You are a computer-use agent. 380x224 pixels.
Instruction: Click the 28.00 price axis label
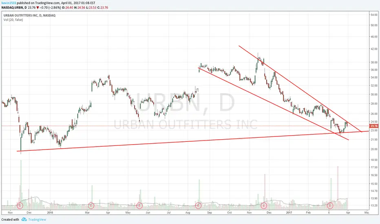point(374,103)
